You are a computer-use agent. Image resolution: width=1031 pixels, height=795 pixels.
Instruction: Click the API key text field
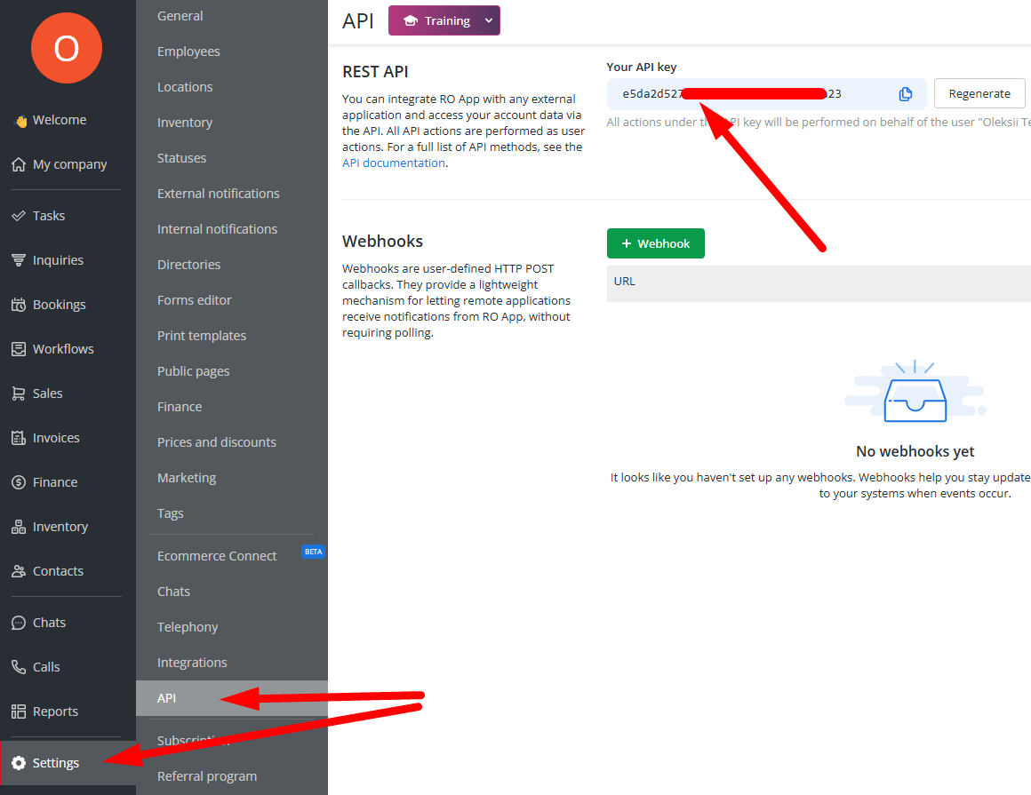tap(747, 94)
